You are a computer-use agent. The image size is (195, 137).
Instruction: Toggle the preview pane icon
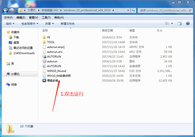pyautogui.click(x=180, y=23)
